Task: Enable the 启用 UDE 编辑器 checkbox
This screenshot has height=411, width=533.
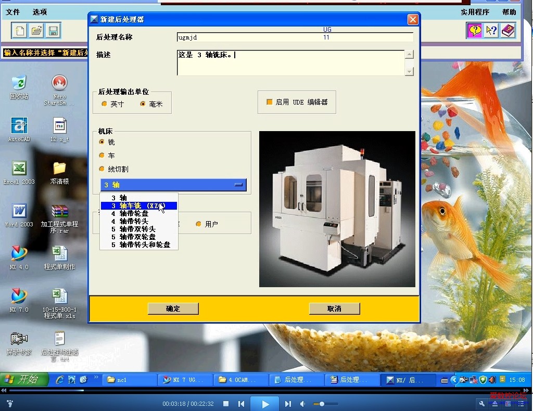Action: 269,102
